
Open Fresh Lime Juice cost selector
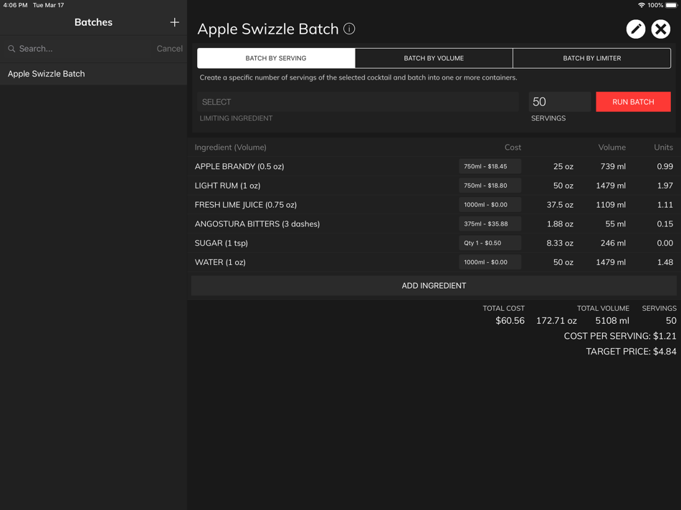490,204
